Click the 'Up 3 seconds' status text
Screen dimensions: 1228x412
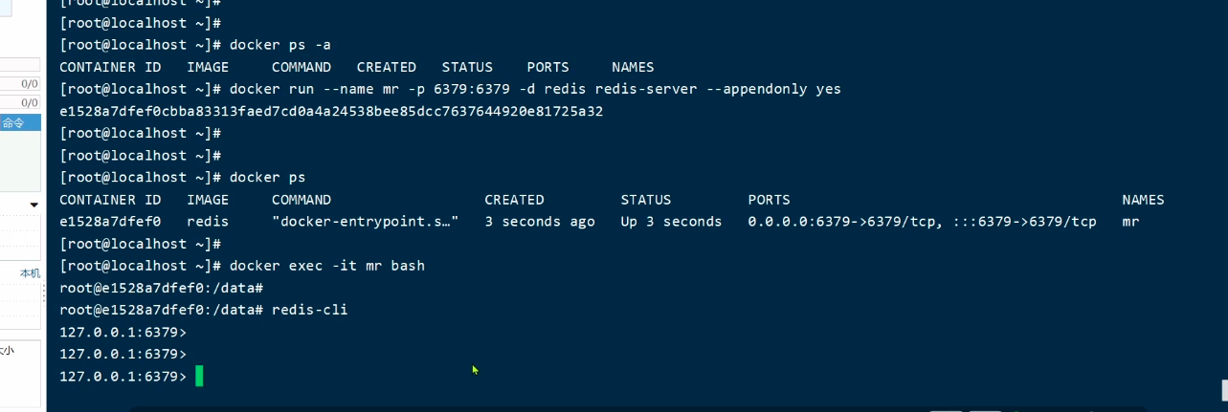tap(671, 222)
